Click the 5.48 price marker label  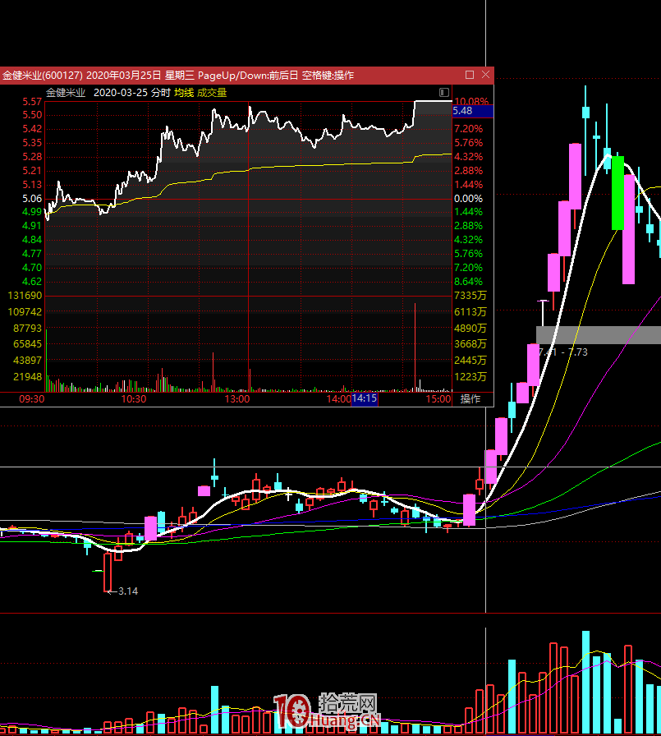(473, 111)
